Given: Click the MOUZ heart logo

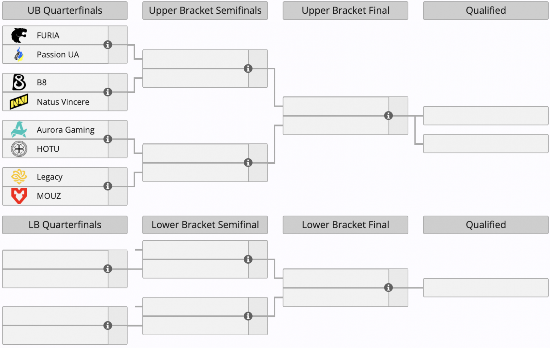Looking at the screenshot, I should tap(19, 196).
